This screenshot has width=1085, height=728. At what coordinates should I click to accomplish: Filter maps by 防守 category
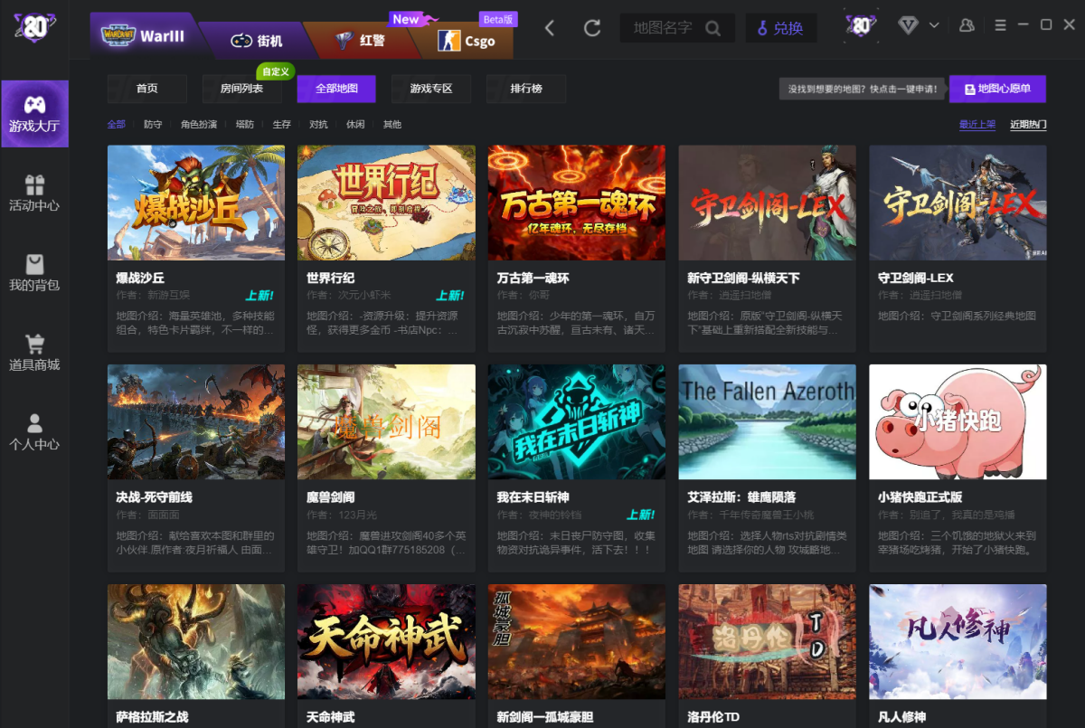coord(153,125)
